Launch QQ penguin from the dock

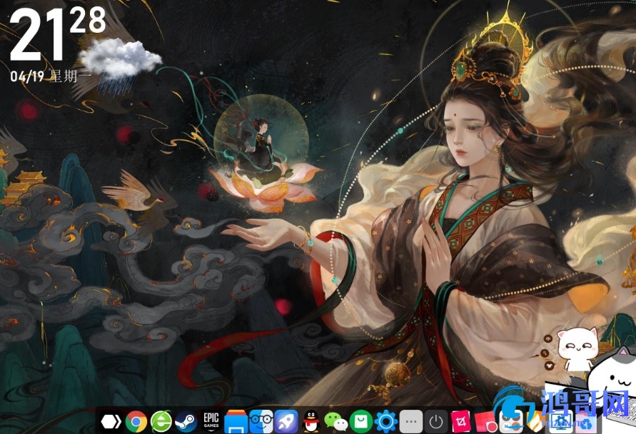[x=311, y=421]
